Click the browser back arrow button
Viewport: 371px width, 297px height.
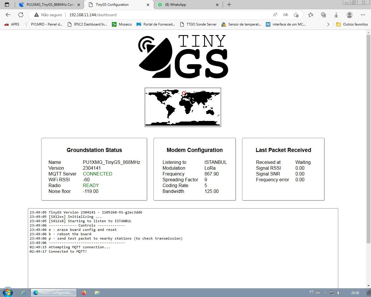[x=8, y=15]
